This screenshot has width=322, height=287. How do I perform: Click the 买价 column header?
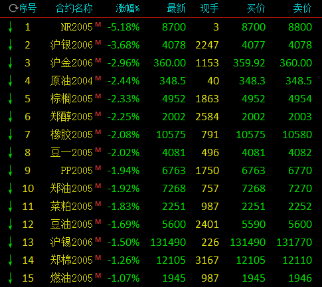256,9
